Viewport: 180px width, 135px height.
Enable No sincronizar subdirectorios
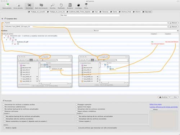coord(4,107)
